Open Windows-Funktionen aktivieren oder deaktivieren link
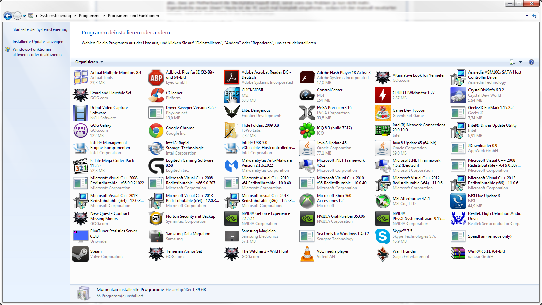Screen dimensions: 542x305 point(37,52)
